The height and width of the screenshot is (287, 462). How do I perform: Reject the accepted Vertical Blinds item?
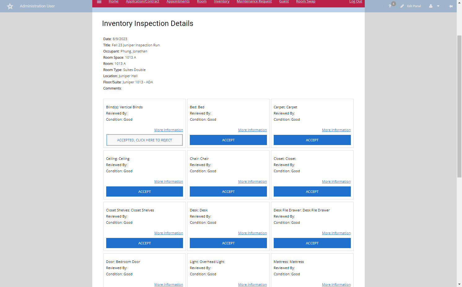coord(145,140)
